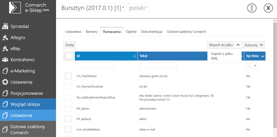Click the Eksport do pliku button
Viewport: 277px width, 137px height.
[221, 45]
